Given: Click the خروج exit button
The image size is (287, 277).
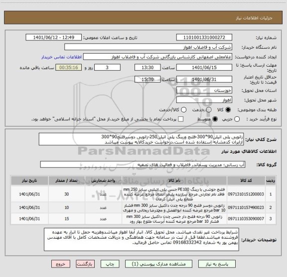Looking at the screenshot, I should tap(61, 264).
